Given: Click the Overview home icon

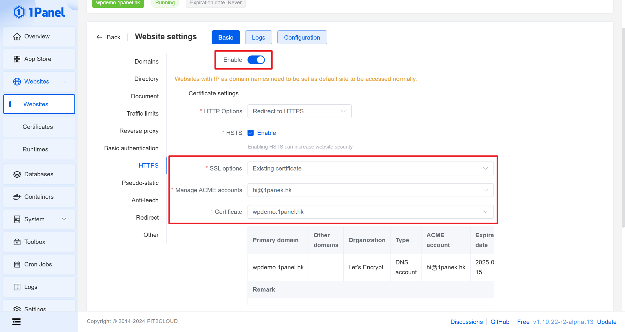Looking at the screenshot, I should pyautogui.click(x=17, y=37).
